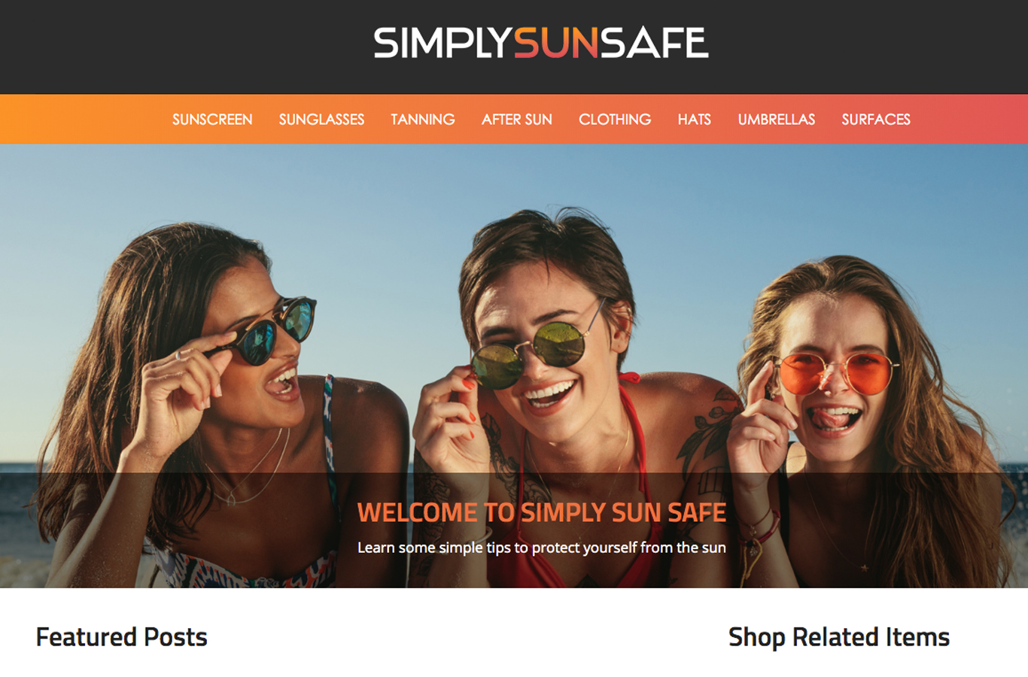Visit the Surfaces category
The width and height of the screenshot is (1028, 677).
coord(876,120)
